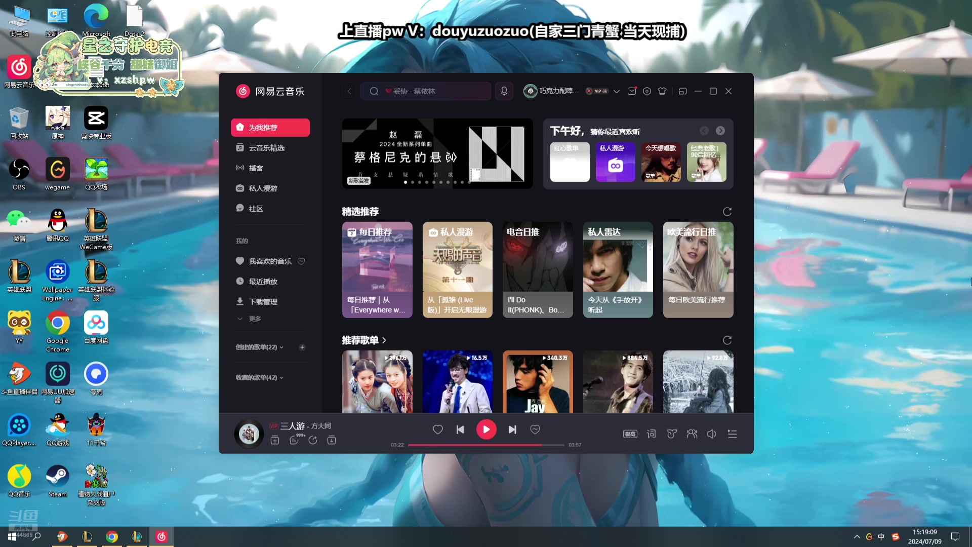Expand the 更多 sidebar items
The height and width of the screenshot is (547, 972).
pos(249,319)
